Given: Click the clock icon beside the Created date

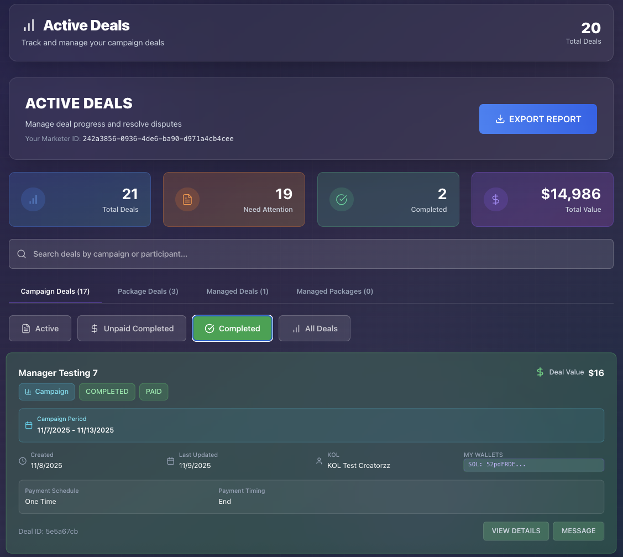Looking at the screenshot, I should tap(22, 461).
